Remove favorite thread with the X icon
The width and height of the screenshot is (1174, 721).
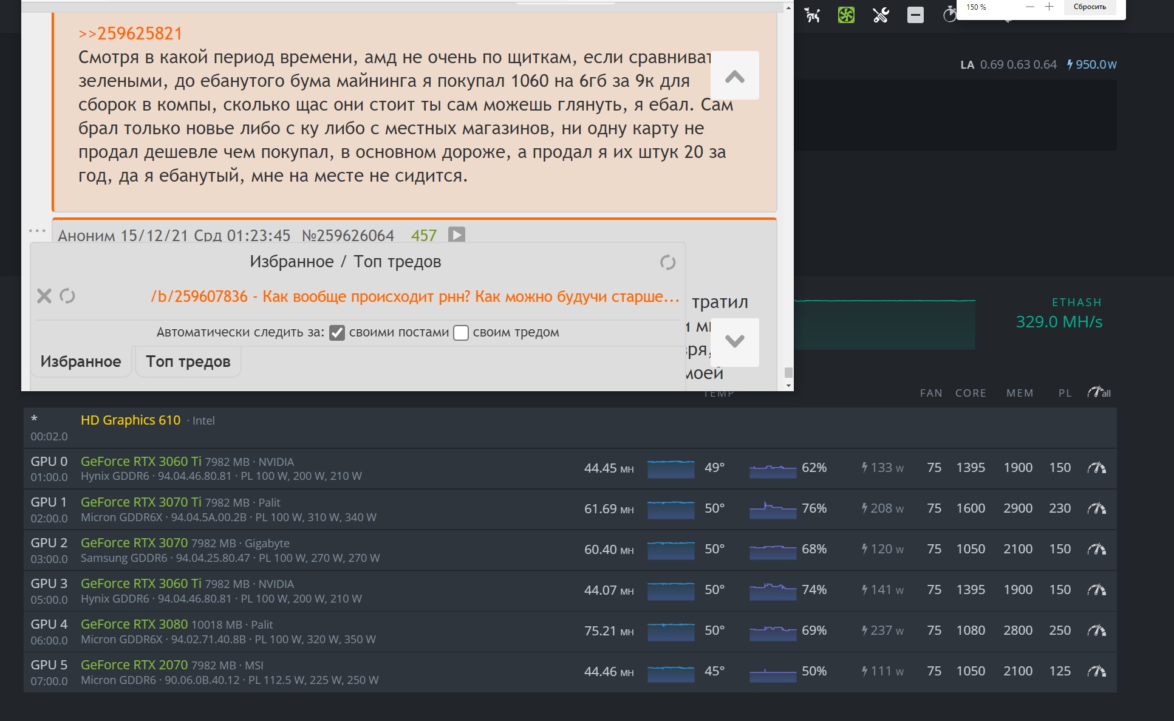44,296
